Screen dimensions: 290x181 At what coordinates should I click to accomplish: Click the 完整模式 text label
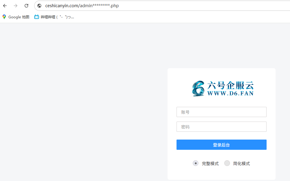pos(210,164)
